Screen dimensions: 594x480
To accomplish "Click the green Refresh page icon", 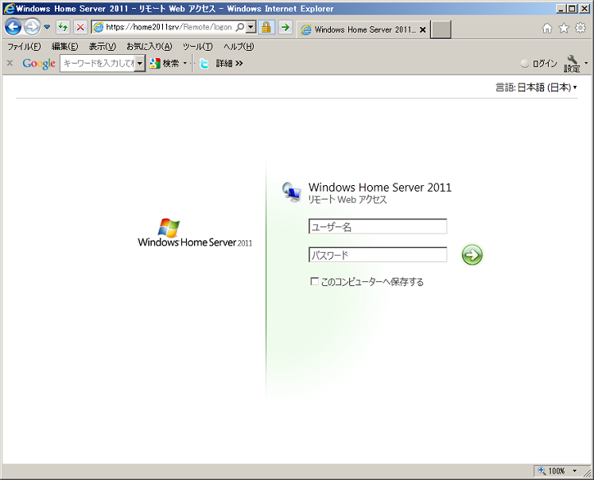I will (x=63, y=27).
